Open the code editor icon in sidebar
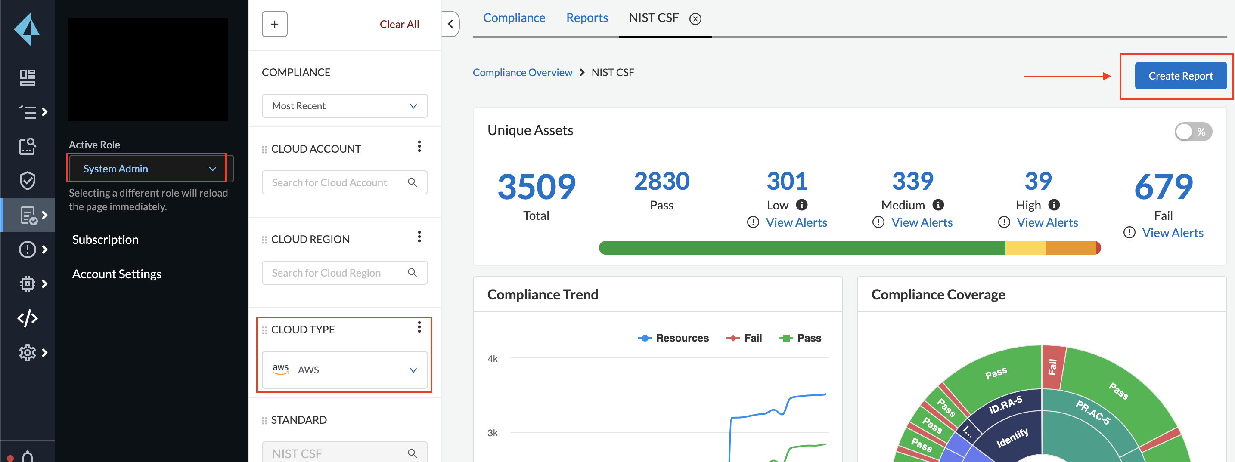Screen dimensions: 1235x462 (27, 318)
